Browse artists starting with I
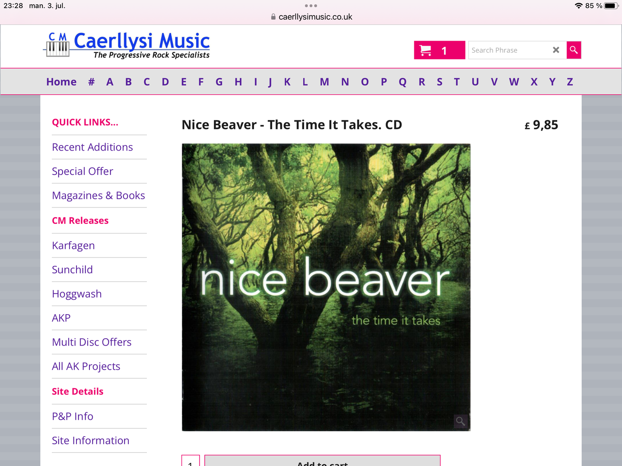Viewport: 622px width, 466px height. (256, 82)
